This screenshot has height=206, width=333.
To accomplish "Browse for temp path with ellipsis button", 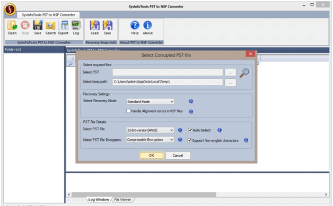I will click(231, 83).
